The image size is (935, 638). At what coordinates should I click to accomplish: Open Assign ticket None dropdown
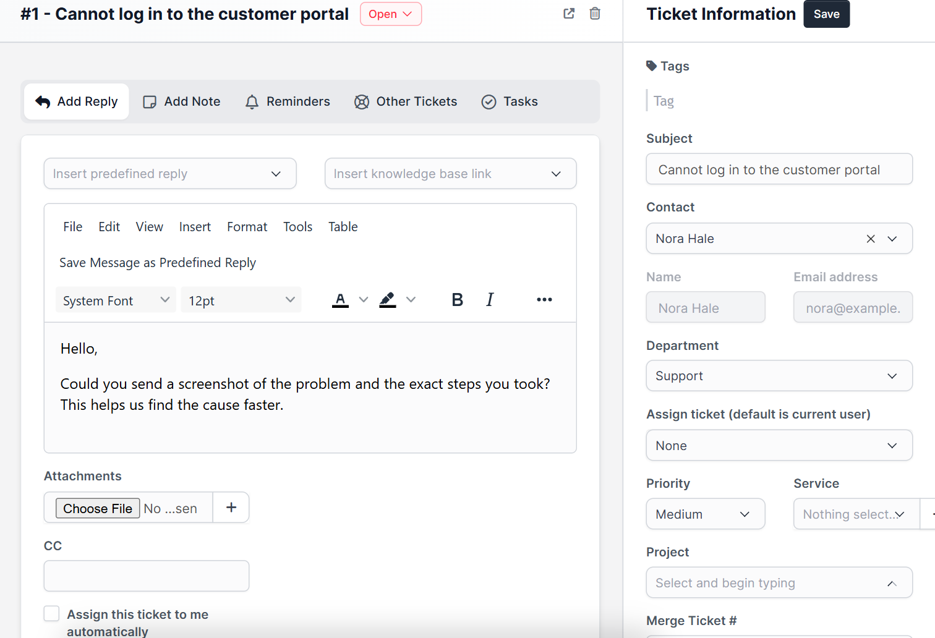(x=779, y=445)
